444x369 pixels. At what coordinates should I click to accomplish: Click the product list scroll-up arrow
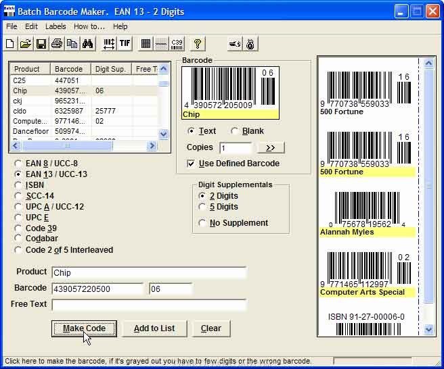point(164,69)
